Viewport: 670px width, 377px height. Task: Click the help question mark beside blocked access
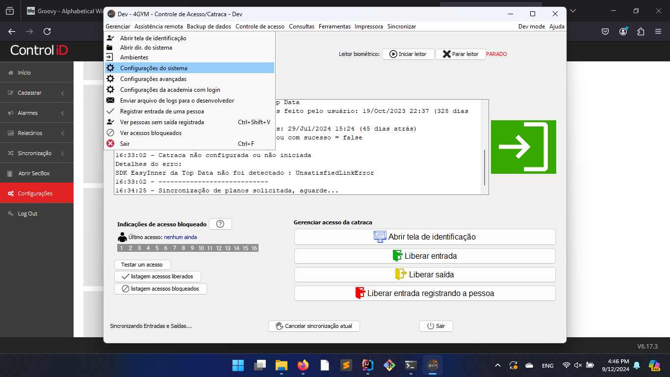220,224
